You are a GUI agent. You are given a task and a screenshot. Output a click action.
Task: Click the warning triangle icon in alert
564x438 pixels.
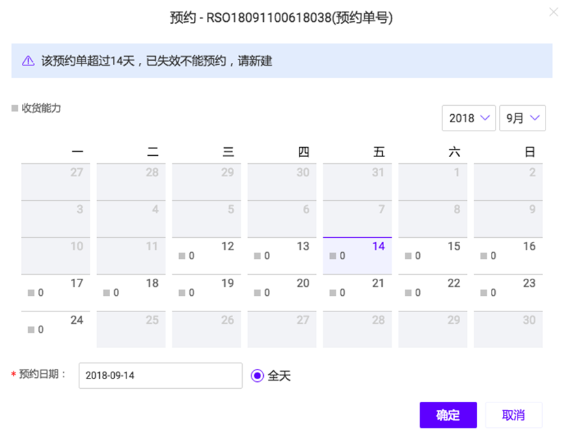click(28, 61)
